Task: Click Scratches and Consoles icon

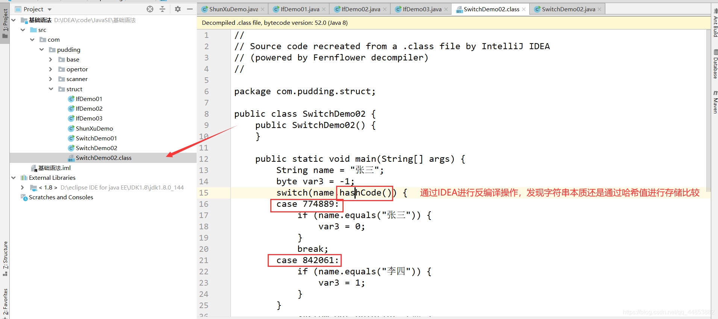Action: click(x=24, y=197)
